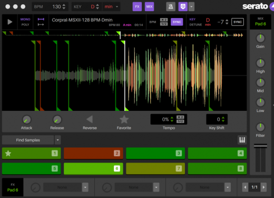Image resolution: width=274 pixels, height=198 pixels.
Task: Open the piano keyboard view icon
Action: point(242,140)
